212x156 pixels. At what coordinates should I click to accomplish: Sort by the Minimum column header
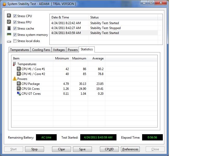62,58
